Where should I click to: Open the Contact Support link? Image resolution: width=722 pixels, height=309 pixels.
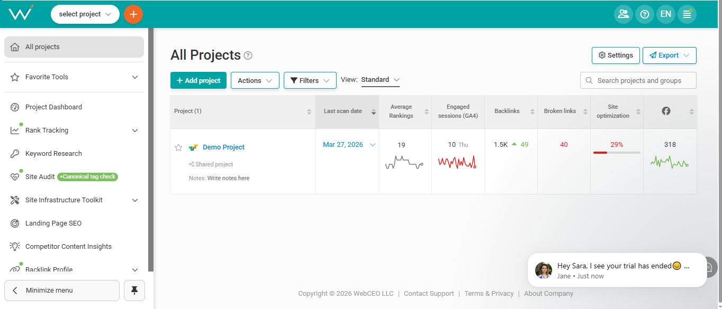[x=429, y=294]
